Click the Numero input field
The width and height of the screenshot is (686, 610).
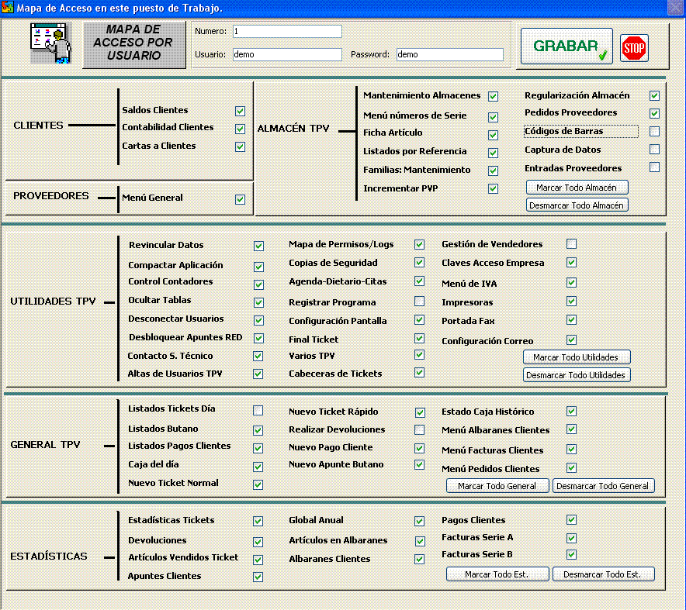click(x=287, y=32)
